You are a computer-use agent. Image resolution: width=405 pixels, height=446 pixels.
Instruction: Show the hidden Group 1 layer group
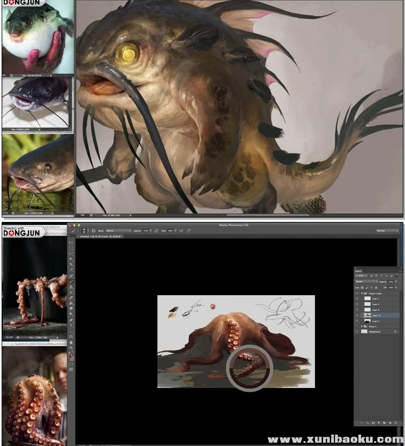pos(357,326)
